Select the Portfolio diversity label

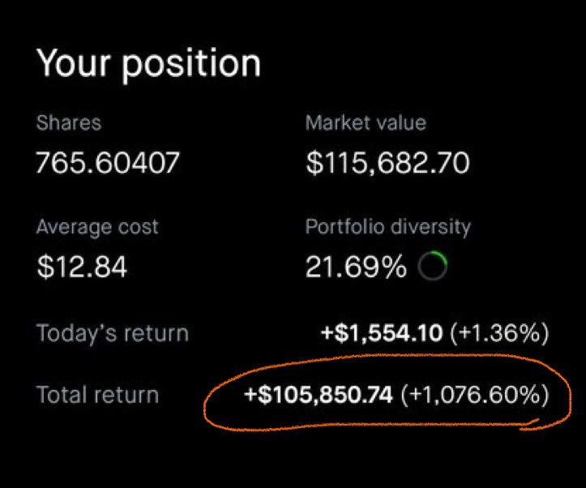tap(387, 226)
